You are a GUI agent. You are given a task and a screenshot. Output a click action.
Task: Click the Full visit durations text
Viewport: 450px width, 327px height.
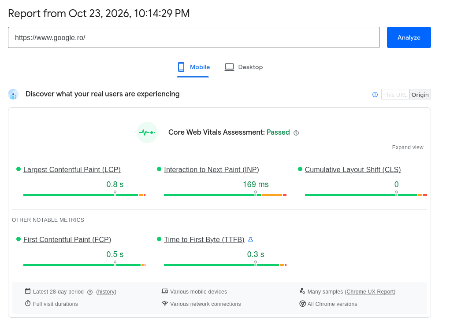[x=56, y=304]
